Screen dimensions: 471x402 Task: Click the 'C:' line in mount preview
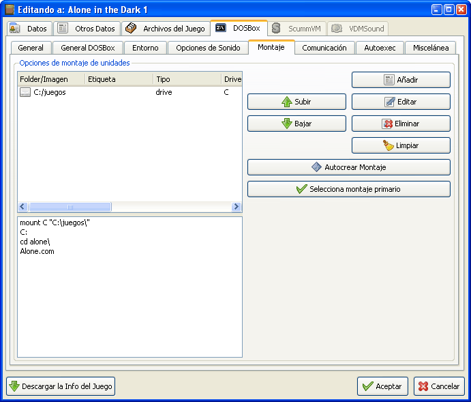(23, 232)
